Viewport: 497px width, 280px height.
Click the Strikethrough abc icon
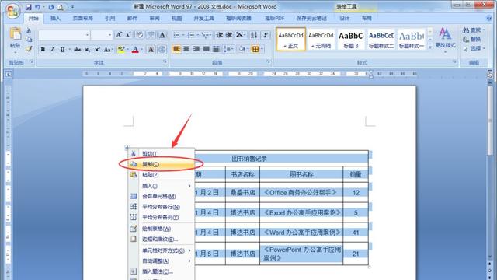(77, 49)
